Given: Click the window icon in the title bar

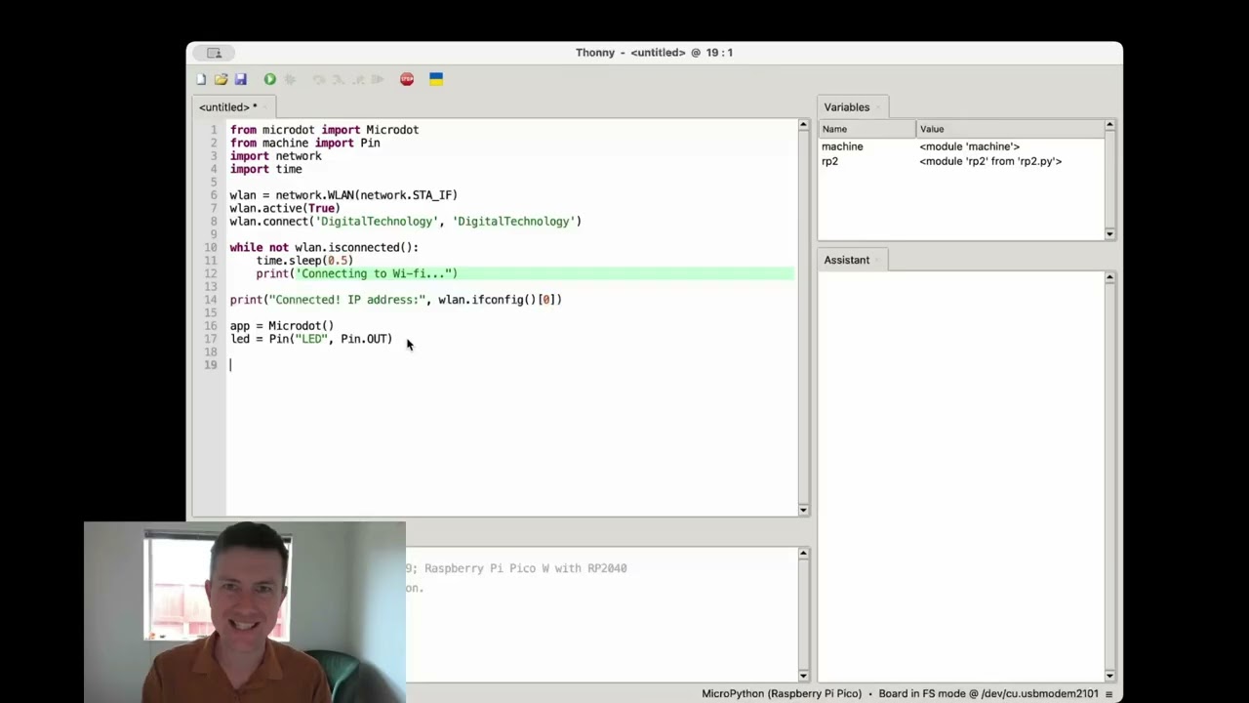Looking at the screenshot, I should 215,53.
